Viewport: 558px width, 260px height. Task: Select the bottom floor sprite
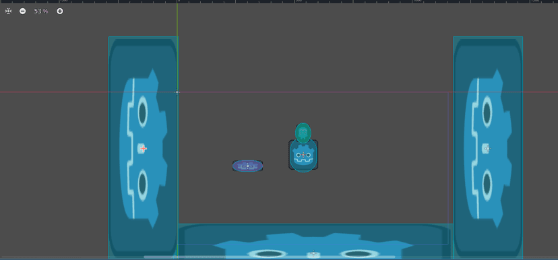pyautogui.click(x=315, y=241)
